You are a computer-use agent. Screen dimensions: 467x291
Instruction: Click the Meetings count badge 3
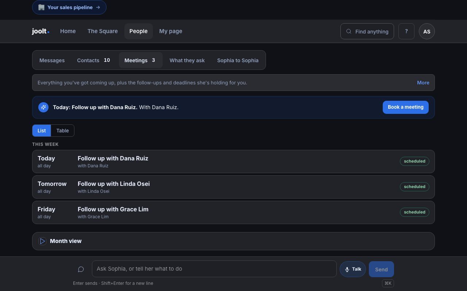(x=153, y=60)
